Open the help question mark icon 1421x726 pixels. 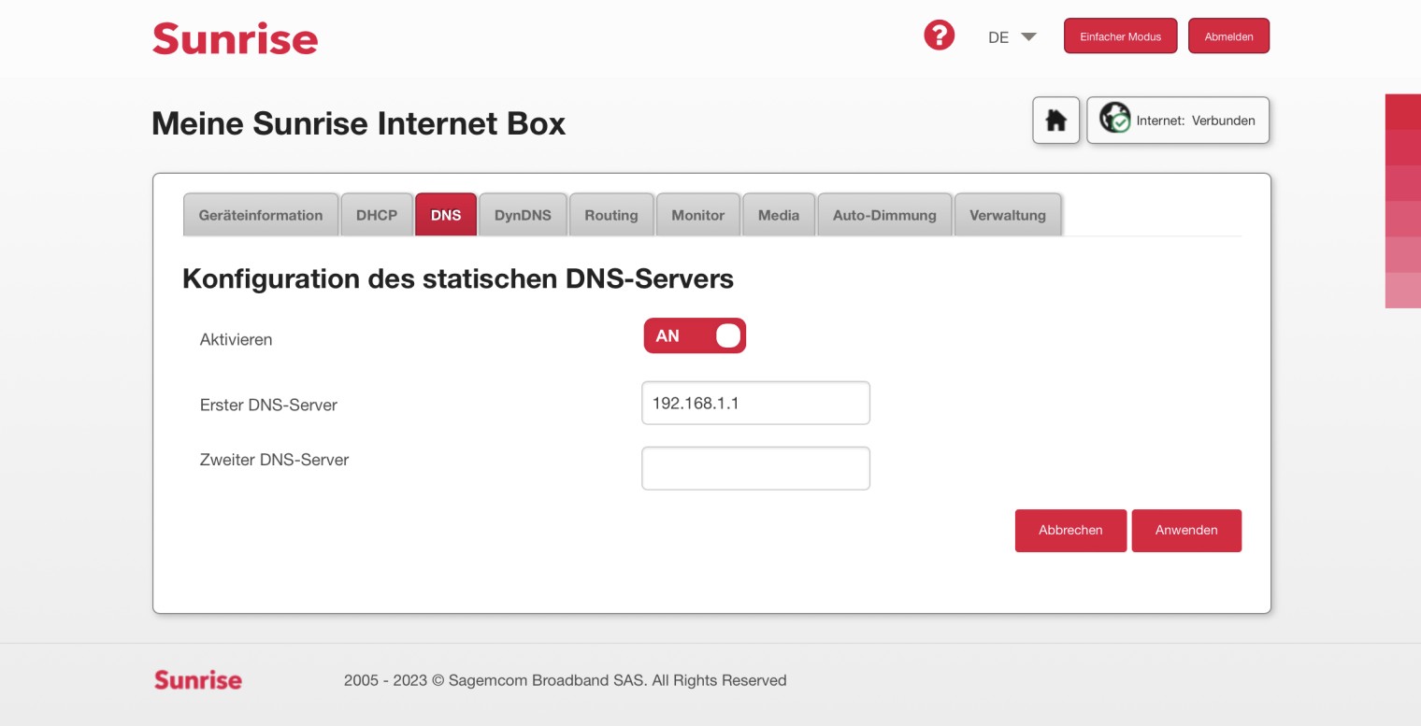939,36
